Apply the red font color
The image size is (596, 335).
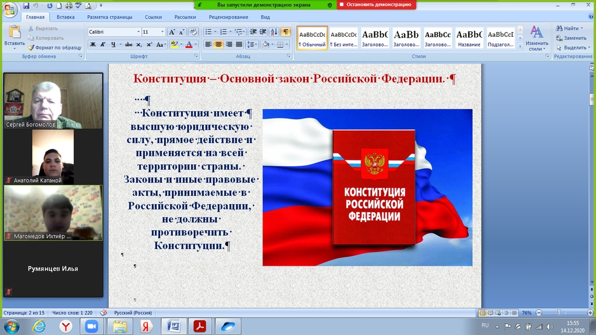pyautogui.click(x=189, y=44)
